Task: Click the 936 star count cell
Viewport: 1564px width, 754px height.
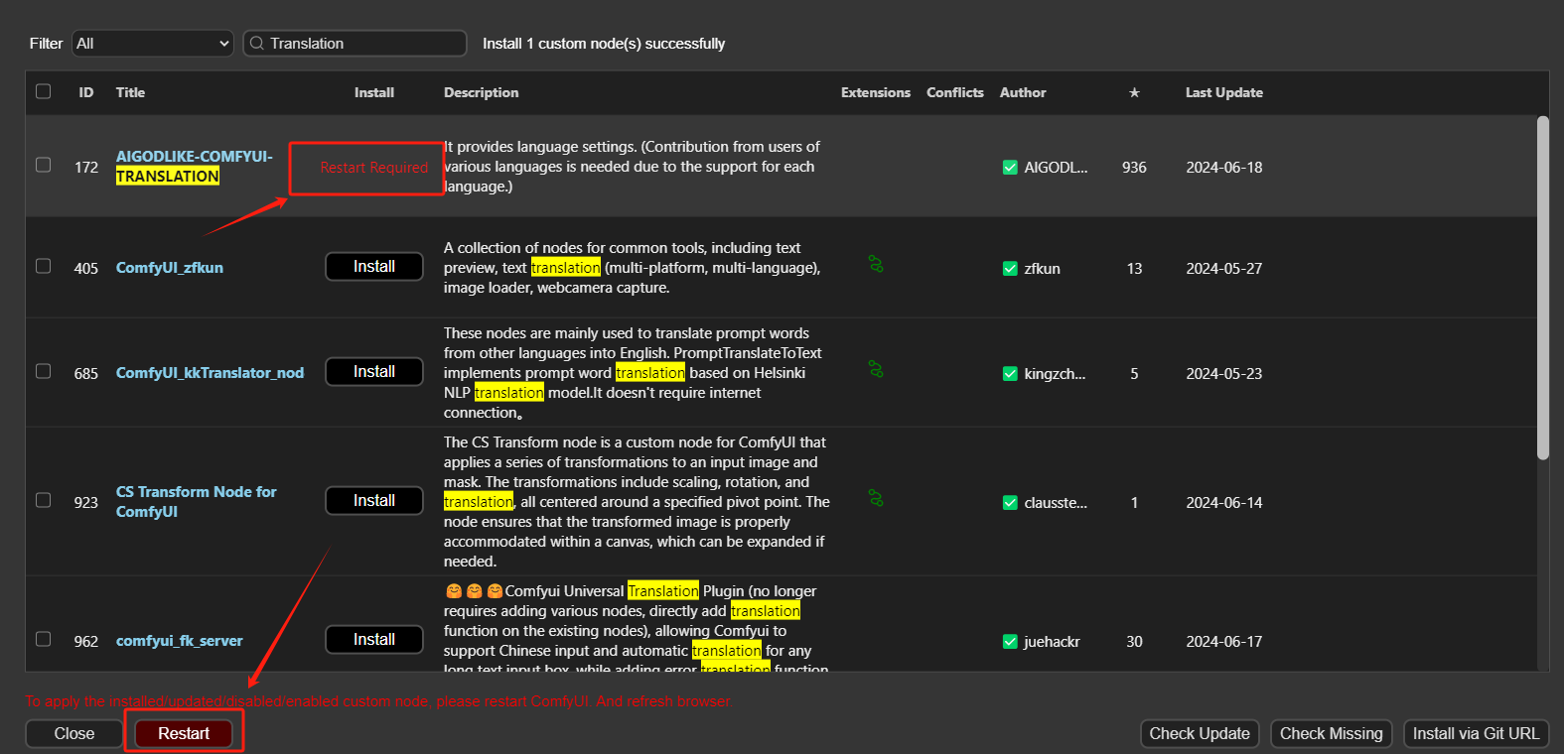Action: (1134, 168)
